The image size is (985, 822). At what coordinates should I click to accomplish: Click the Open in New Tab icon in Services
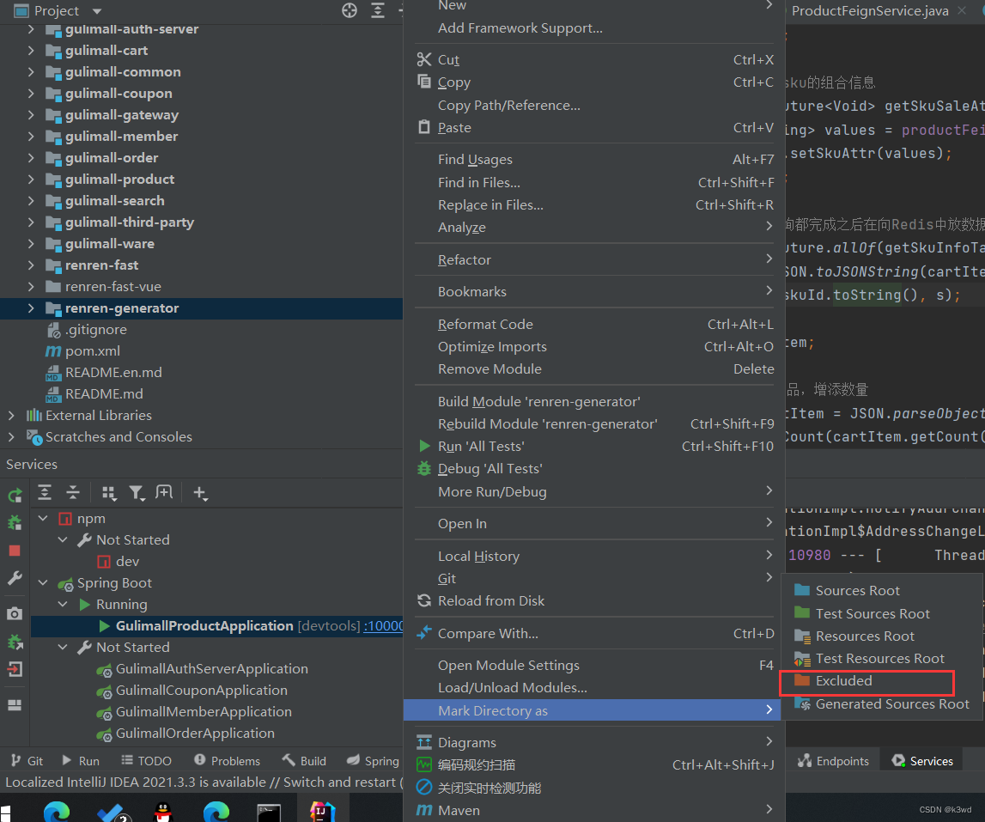point(164,493)
